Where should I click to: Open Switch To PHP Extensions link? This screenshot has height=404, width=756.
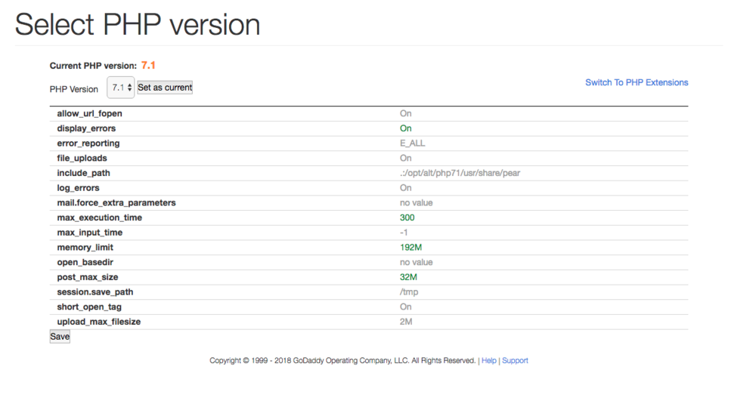637,82
